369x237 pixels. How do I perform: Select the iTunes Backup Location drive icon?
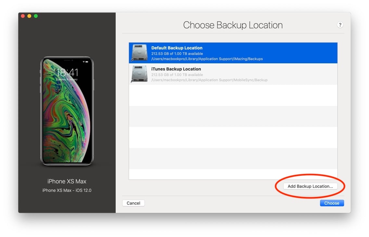pyautogui.click(x=139, y=74)
